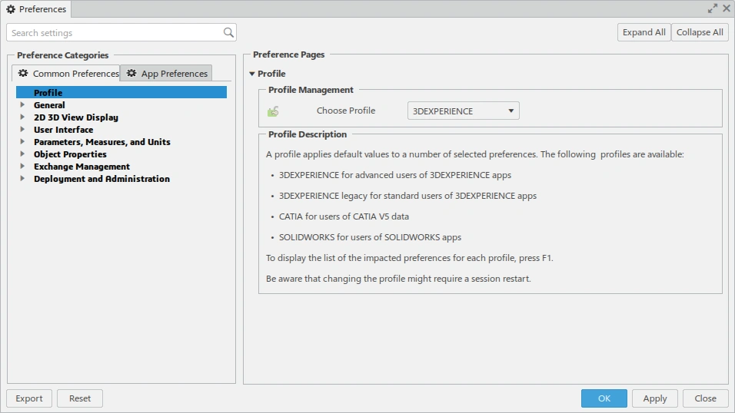735x413 pixels.
Task: Click the expand-window arrows icon in title bar
Action: pos(713,8)
